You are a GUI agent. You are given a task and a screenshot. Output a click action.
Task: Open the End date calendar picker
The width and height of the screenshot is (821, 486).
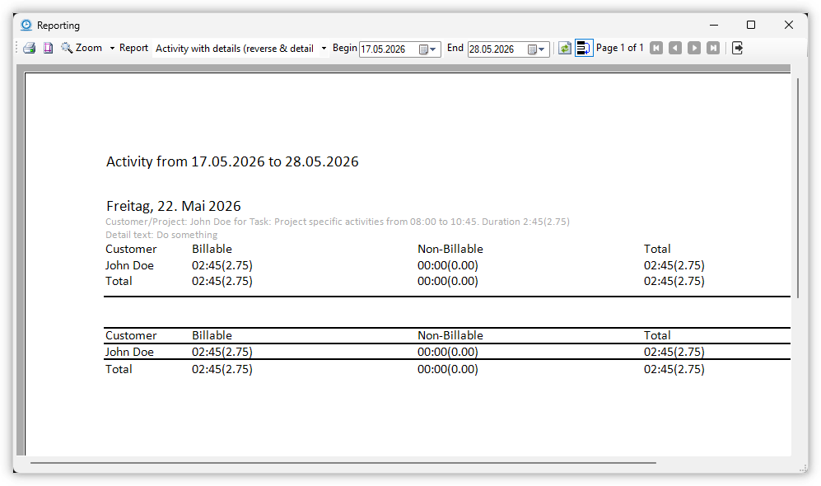[x=537, y=49]
